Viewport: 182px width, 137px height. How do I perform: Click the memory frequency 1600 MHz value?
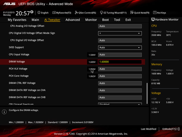tap(156, 74)
